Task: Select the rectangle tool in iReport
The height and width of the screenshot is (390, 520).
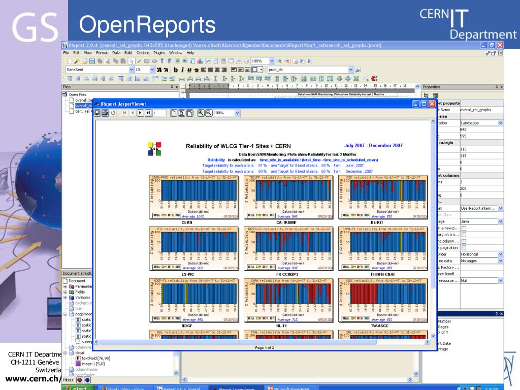Action: pyautogui.click(x=147, y=61)
